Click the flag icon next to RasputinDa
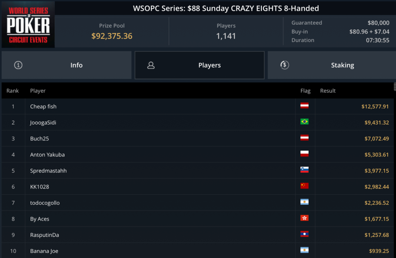This screenshot has height=258, width=396. pos(304,234)
